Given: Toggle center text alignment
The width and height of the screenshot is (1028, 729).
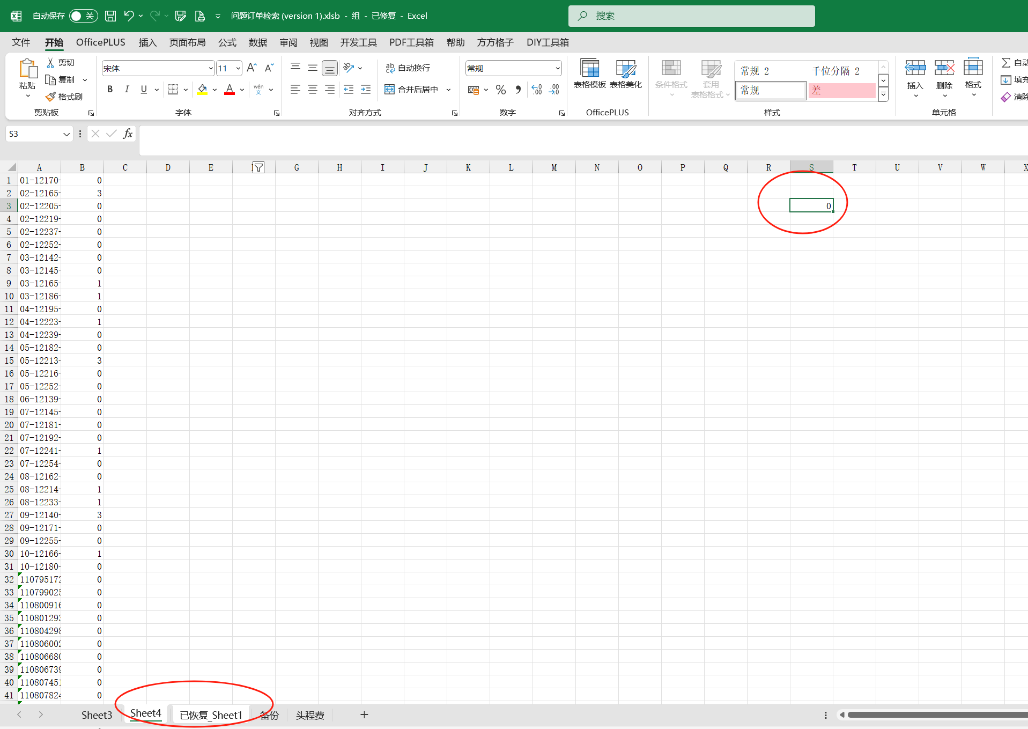Looking at the screenshot, I should click(312, 90).
